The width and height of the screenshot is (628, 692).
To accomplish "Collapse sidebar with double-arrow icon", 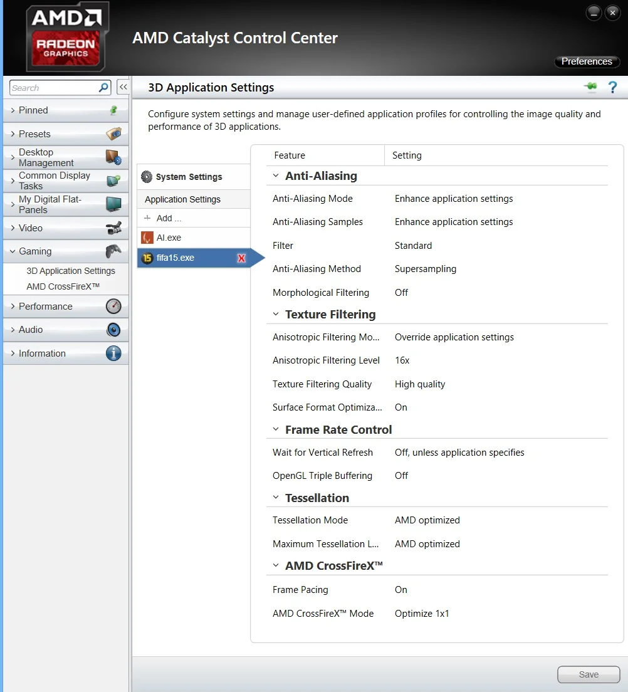I will coord(123,87).
